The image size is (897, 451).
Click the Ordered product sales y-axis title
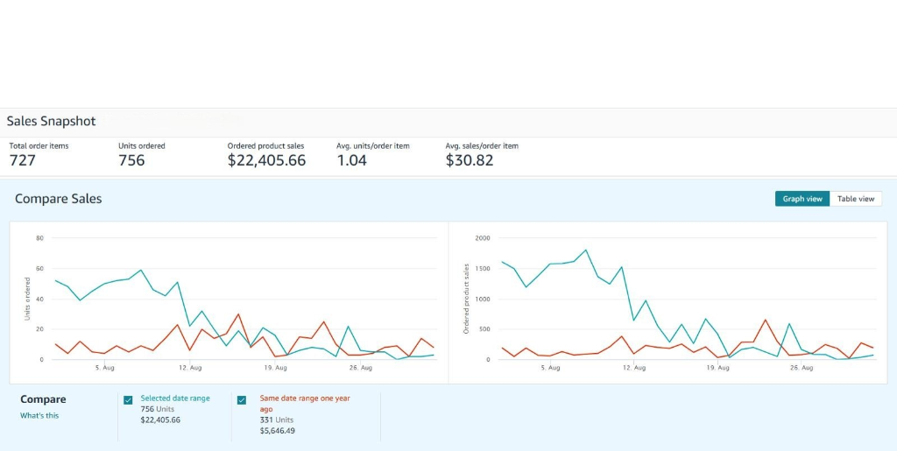tap(467, 299)
